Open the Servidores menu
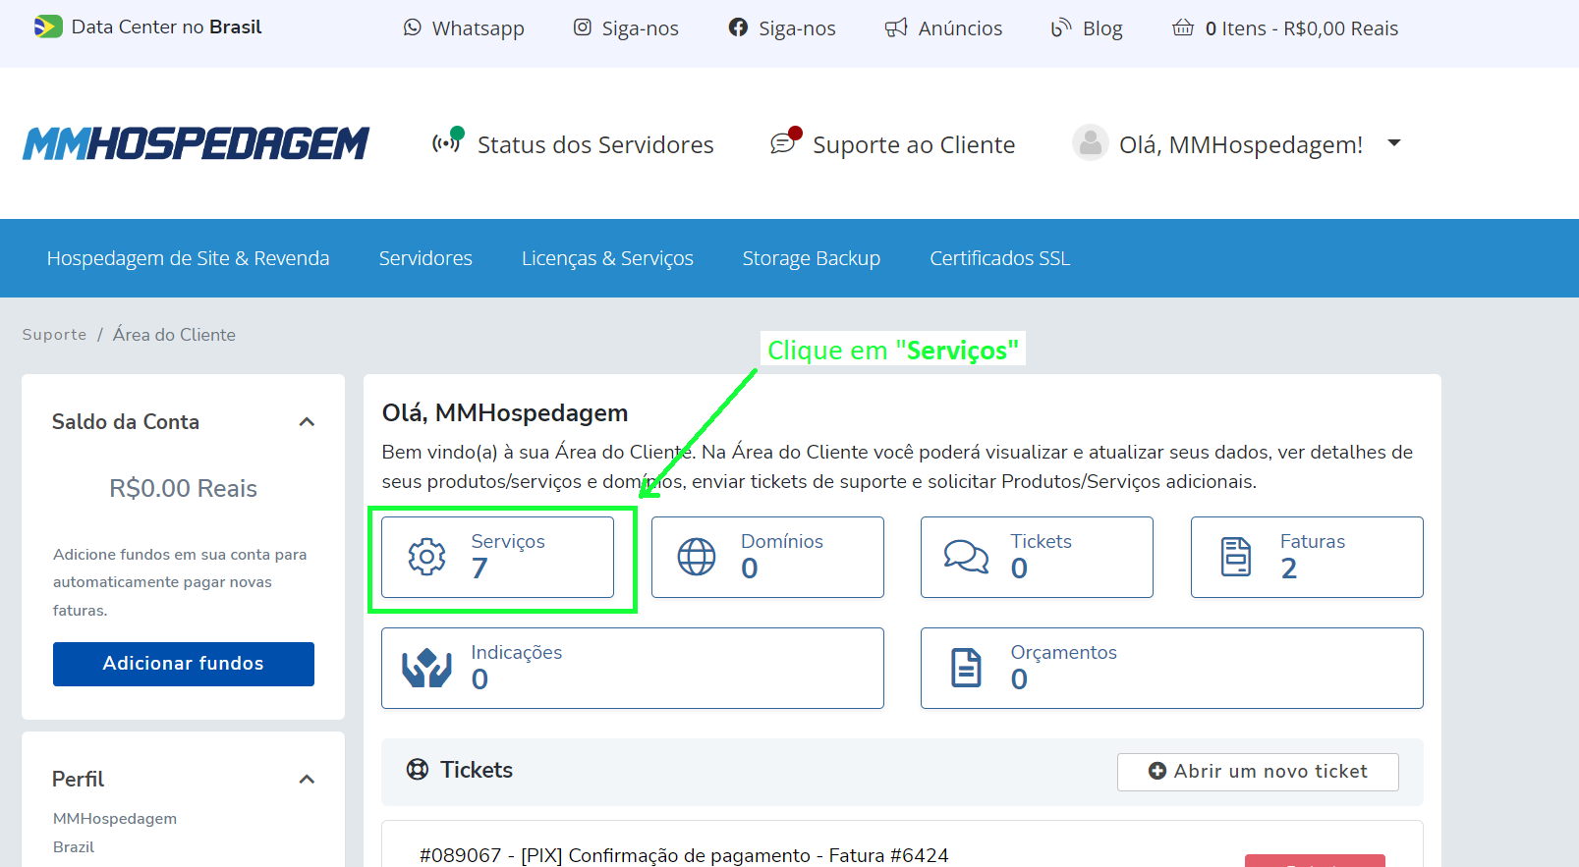The height and width of the screenshot is (867, 1579). (x=425, y=258)
